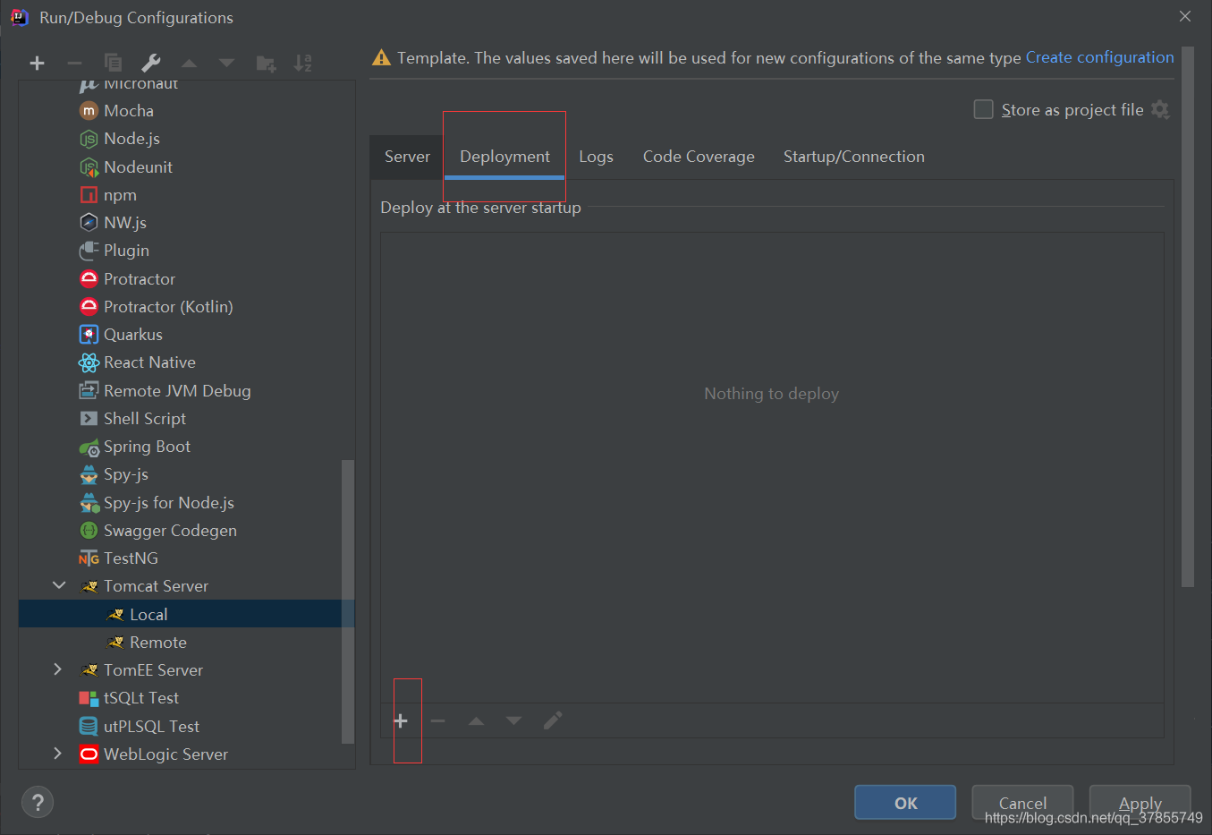This screenshot has width=1212, height=835.
Task: Create new folder for configurations
Action: coord(266,63)
